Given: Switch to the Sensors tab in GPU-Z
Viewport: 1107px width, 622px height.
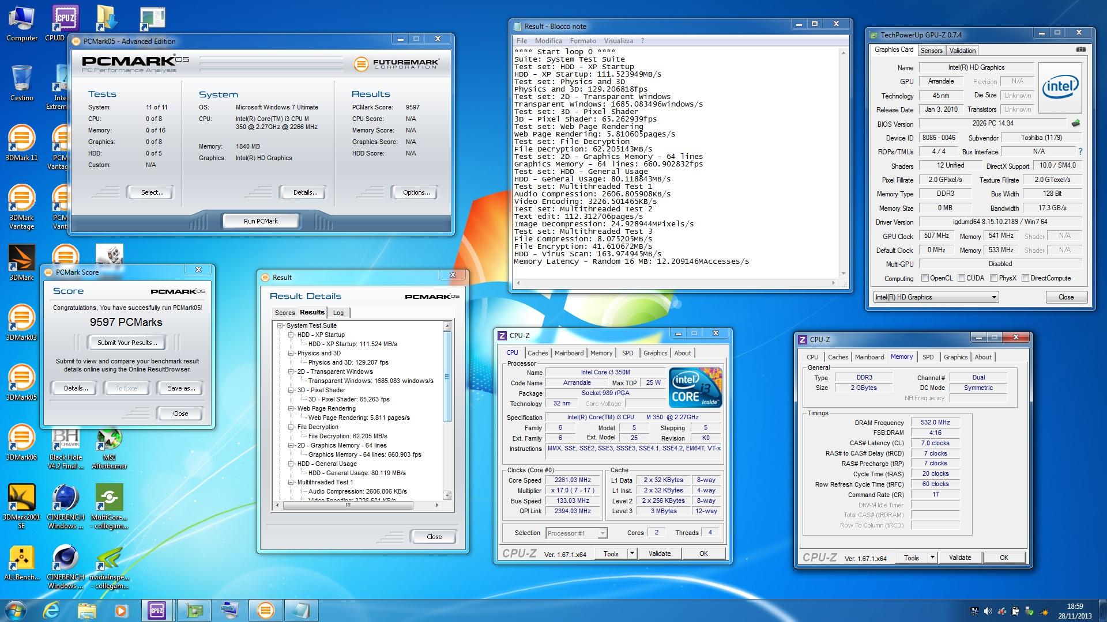Looking at the screenshot, I should click(931, 51).
